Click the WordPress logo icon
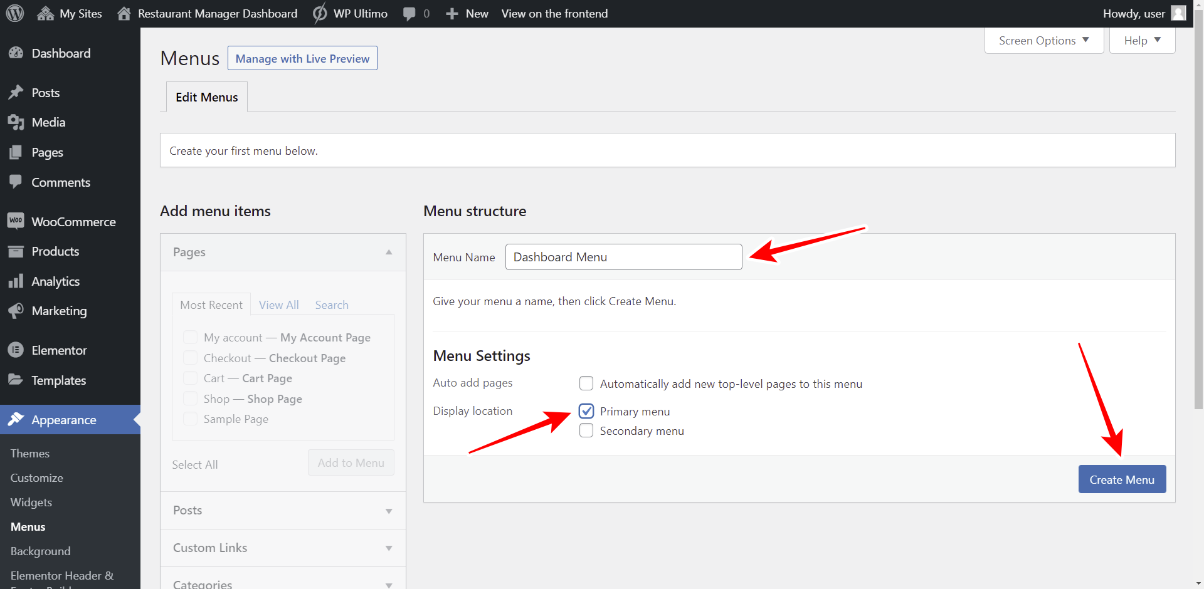The image size is (1204, 589). point(15,13)
